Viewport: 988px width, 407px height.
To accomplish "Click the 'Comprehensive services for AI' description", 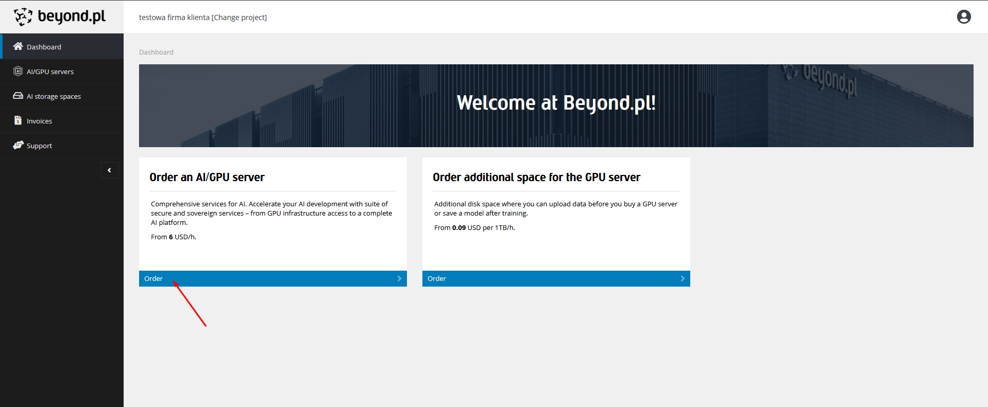I will coord(271,213).
